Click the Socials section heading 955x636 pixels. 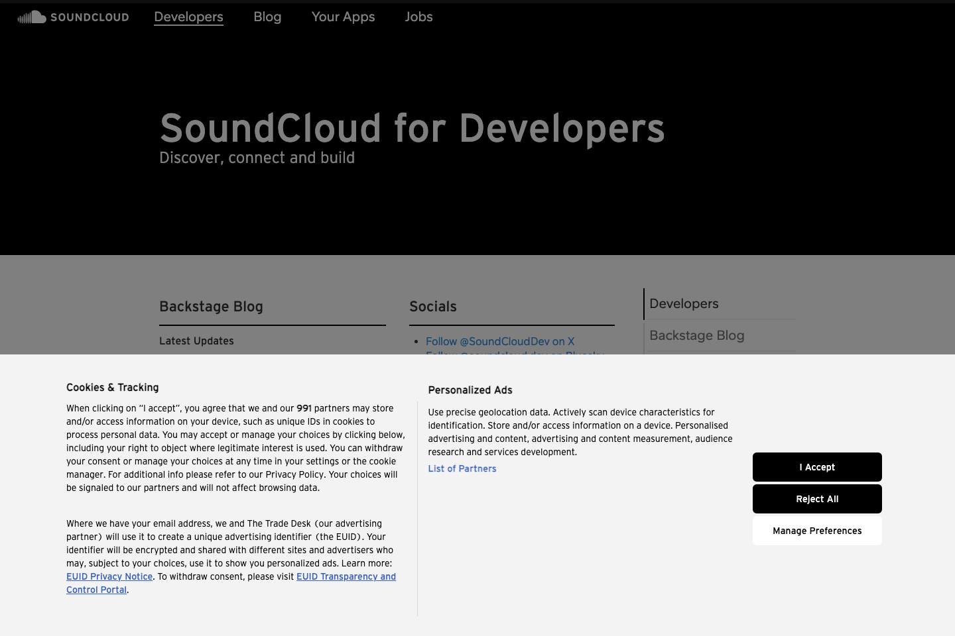tap(433, 306)
